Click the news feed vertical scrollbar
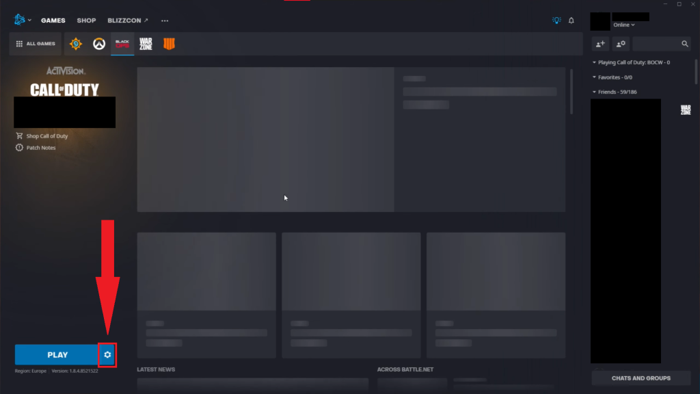The width and height of the screenshot is (700, 394). 571,92
